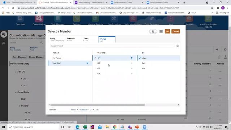Screen dimensions: 231x130
Task: Click into the Search Period field
Action: tap(112, 46)
